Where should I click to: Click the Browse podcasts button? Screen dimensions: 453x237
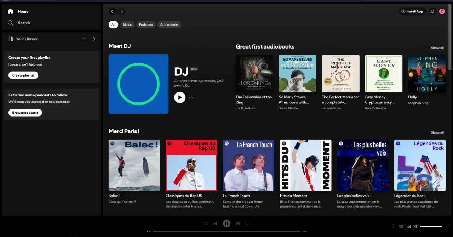[x=25, y=112]
